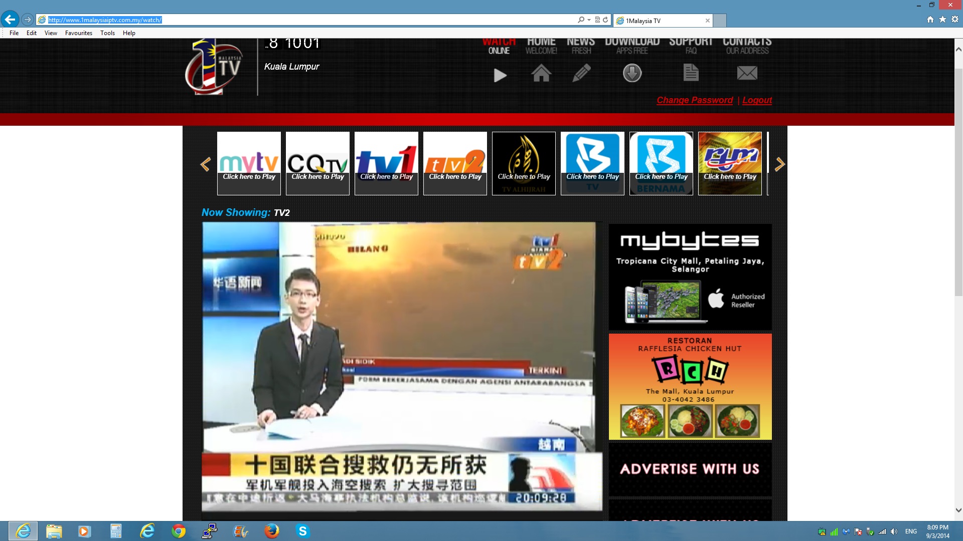The width and height of the screenshot is (963, 541).
Task: Click the WATCH ONLINE nav link
Action: pyautogui.click(x=499, y=46)
